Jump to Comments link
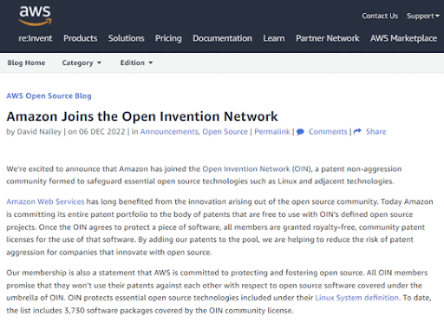This screenshot has width=444, height=323. point(328,132)
